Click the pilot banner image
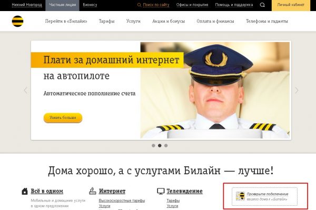This screenshot has width=316, height=210. pyautogui.click(x=215, y=90)
